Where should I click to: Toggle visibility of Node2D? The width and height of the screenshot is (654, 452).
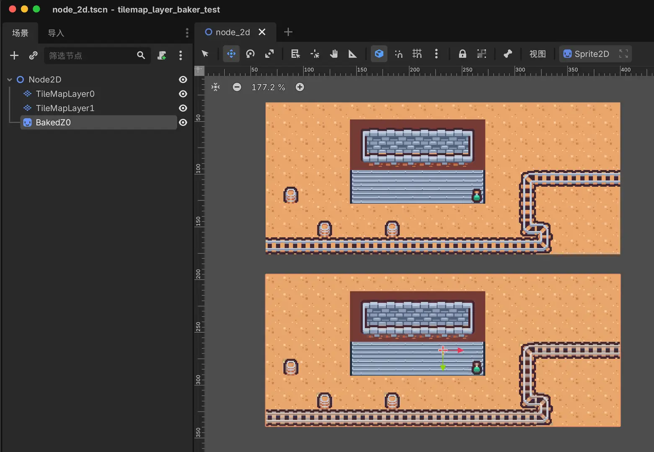pyautogui.click(x=183, y=80)
